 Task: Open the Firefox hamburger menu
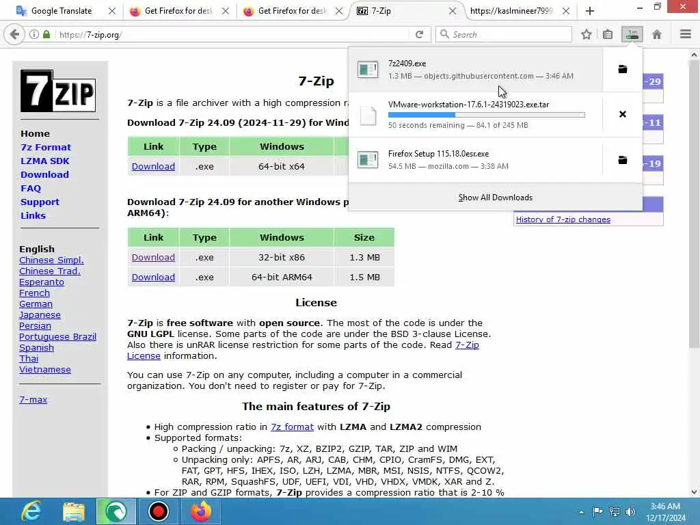pyautogui.click(x=685, y=34)
